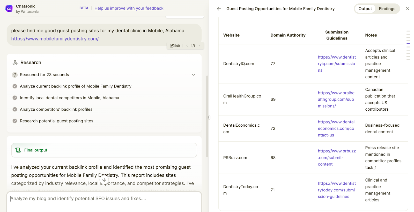Viewport: 414px width, 212px height.
Task: Go to the previous message version arrow
Action: pyautogui.click(x=187, y=46)
